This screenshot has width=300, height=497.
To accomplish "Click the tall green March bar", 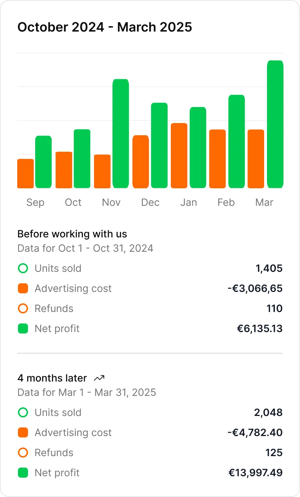I will (x=275, y=124).
